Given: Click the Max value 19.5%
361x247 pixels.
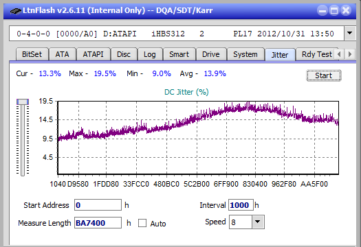Looking at the screenshot, I should tap(105, 73).
